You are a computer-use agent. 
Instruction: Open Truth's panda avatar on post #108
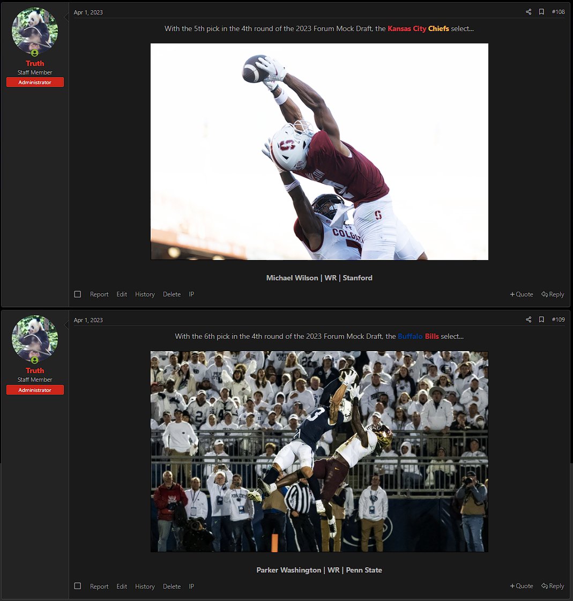(x=35, y=31)
